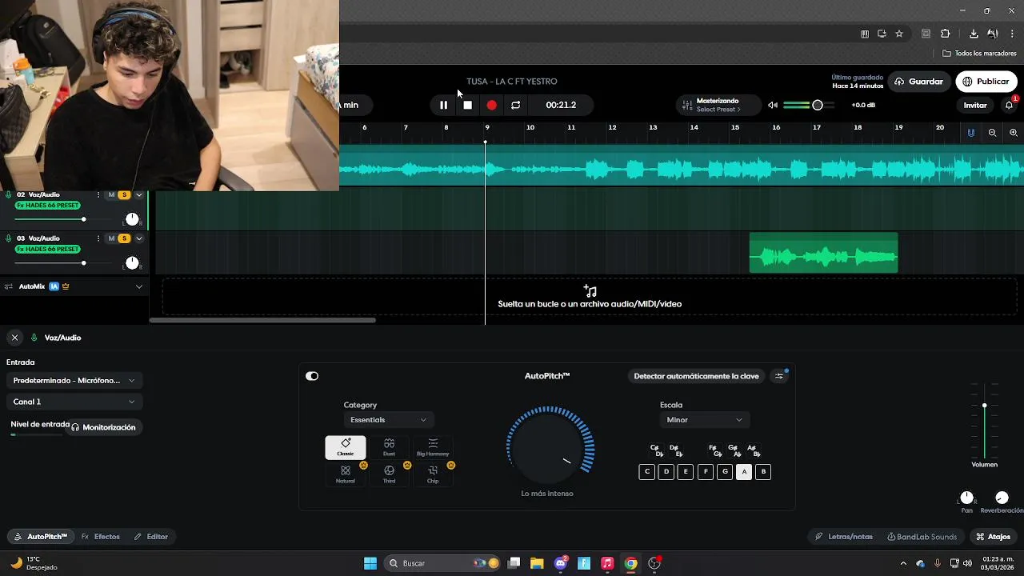Click the microphone icon of track 03
The height and width of the screenshot is (576, 1024).
pos(9,238)
